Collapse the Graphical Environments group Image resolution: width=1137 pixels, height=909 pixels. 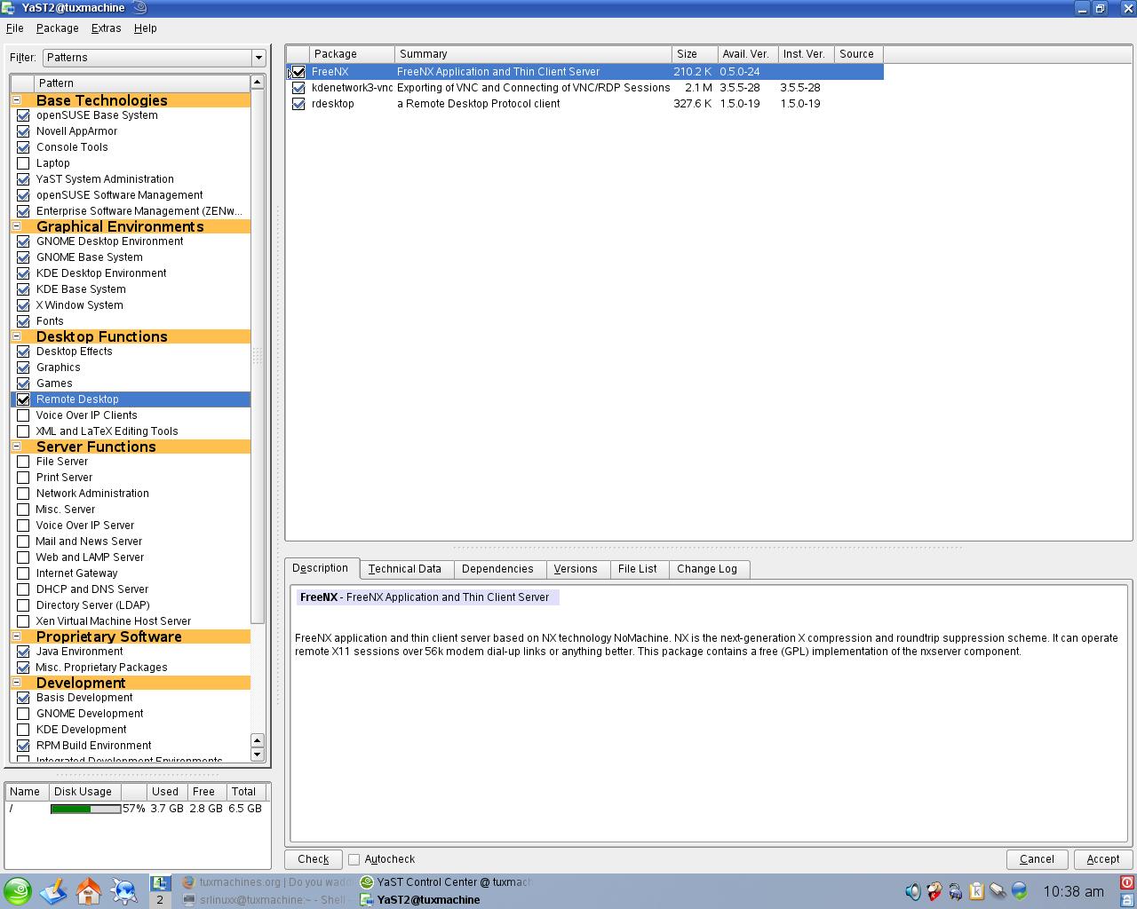(x=16, y=226)
